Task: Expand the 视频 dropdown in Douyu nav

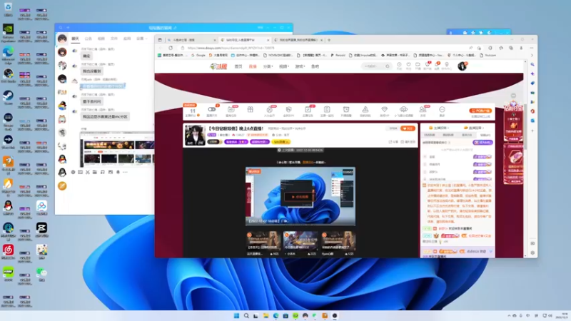Action: (x=283, y=66)
